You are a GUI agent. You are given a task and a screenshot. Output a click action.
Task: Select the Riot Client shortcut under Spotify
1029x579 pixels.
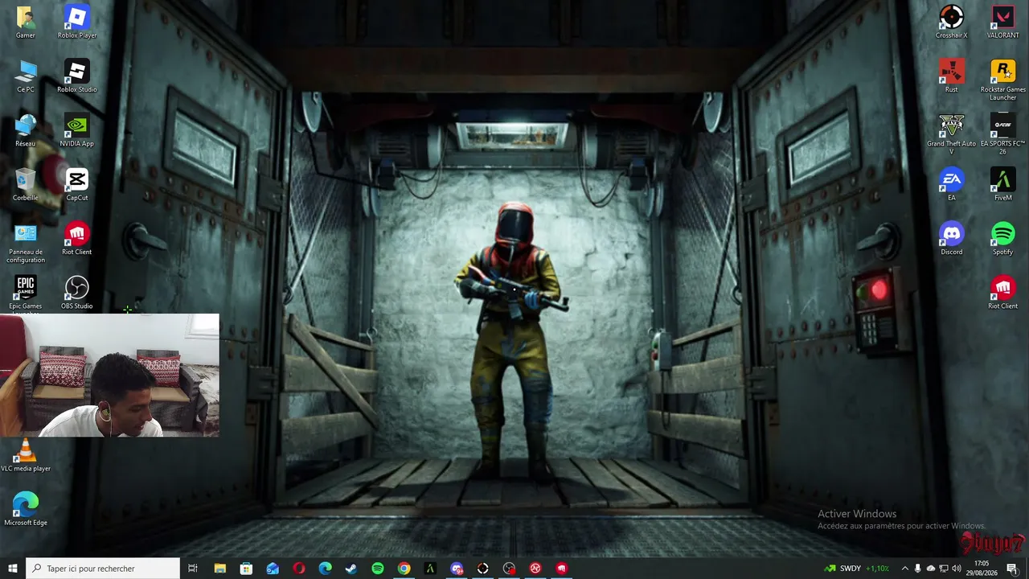click(1003, 292)
